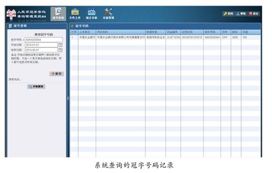Click the 上传单位 column header
This screenshot has height=173, width=272.
(87, 32)
